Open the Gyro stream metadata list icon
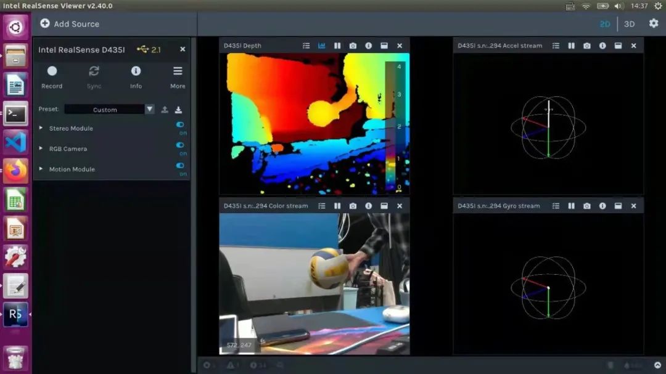The image size is (666, 374). click(556, 206)
